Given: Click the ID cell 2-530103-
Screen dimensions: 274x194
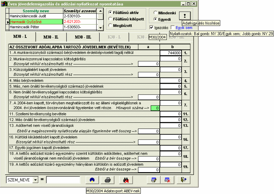Looking at the screenshot, I should (80, 16).
